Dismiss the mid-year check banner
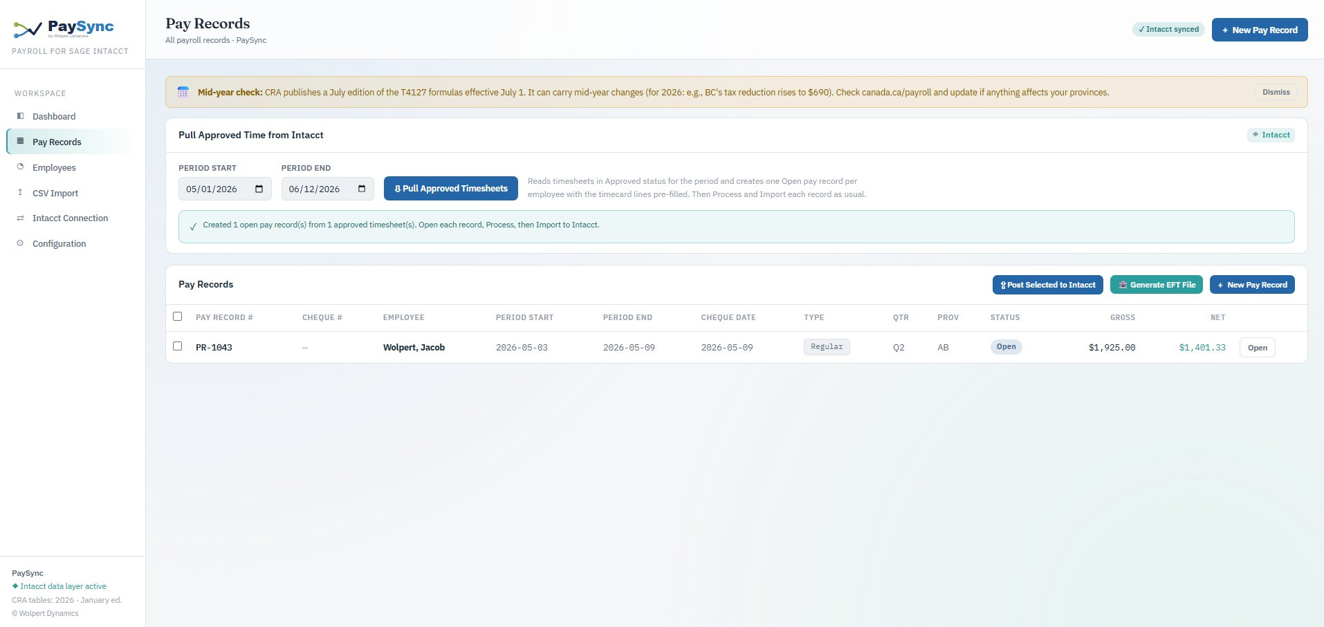The image size is (1324, 627). pos(1276,92)
